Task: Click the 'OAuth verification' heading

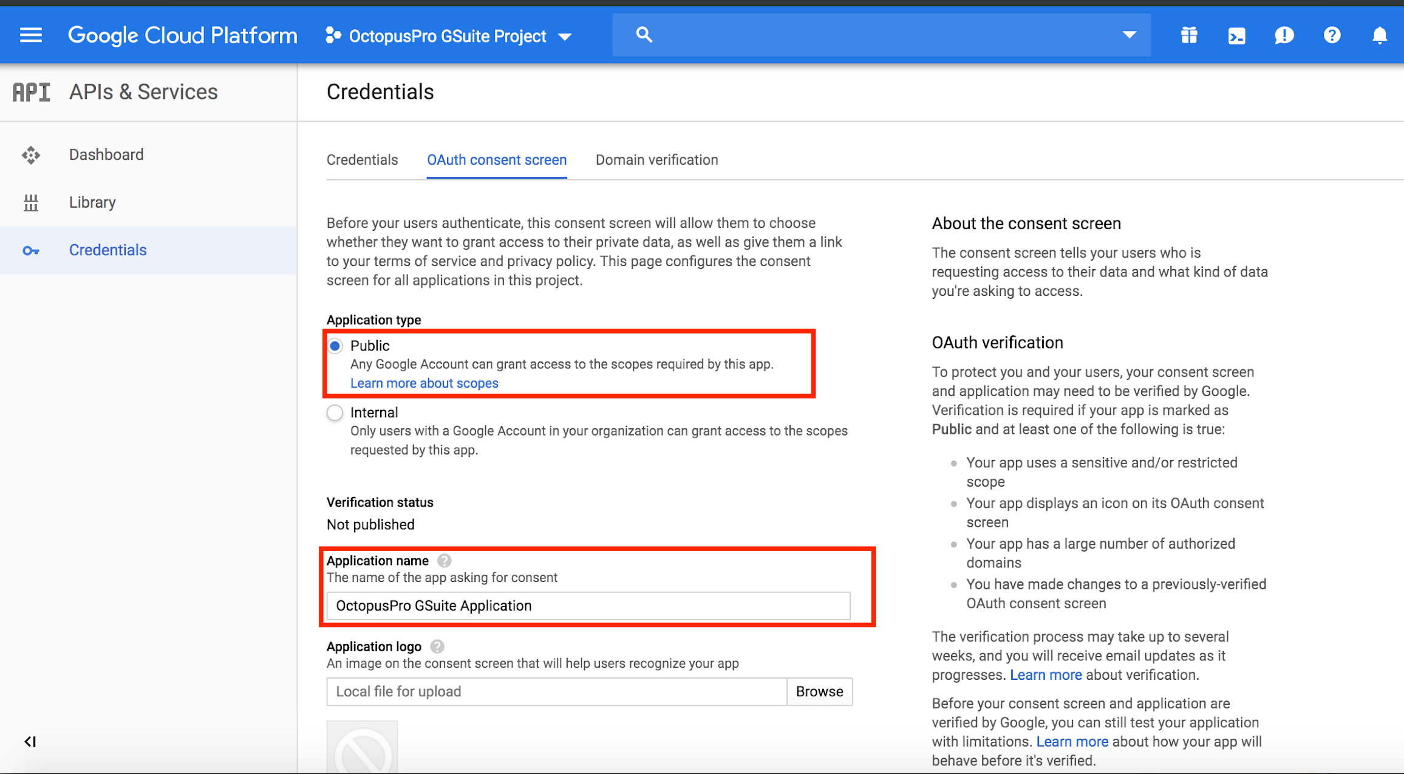Action: click(997, 343)
